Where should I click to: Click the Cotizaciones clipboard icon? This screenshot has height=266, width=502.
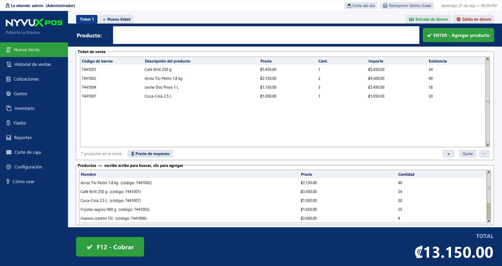point(8,79)
